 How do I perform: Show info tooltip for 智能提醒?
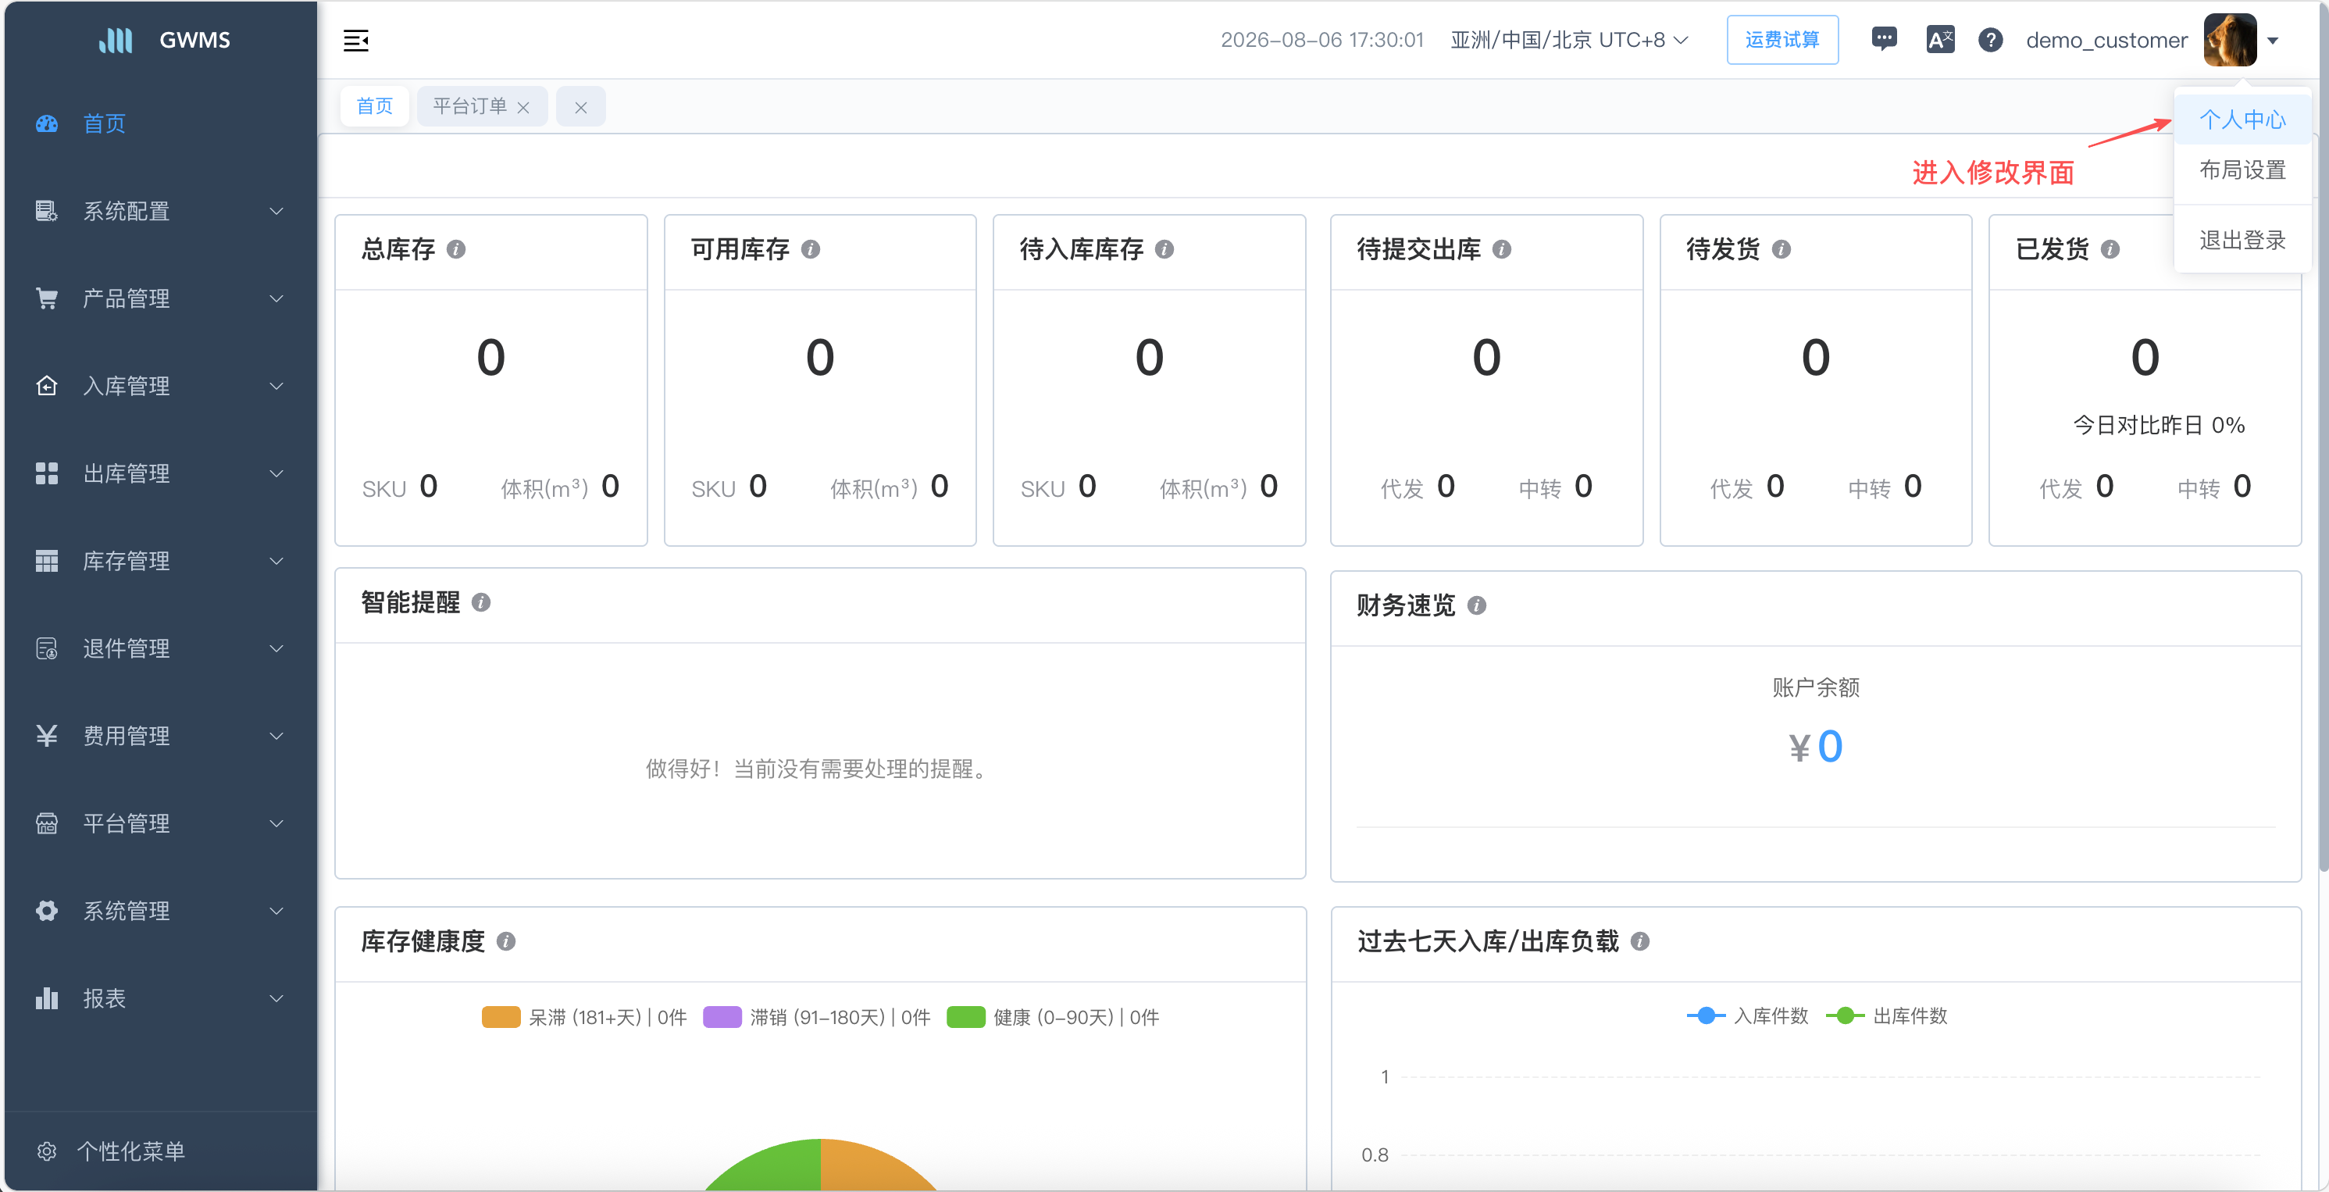pos(481,602)
